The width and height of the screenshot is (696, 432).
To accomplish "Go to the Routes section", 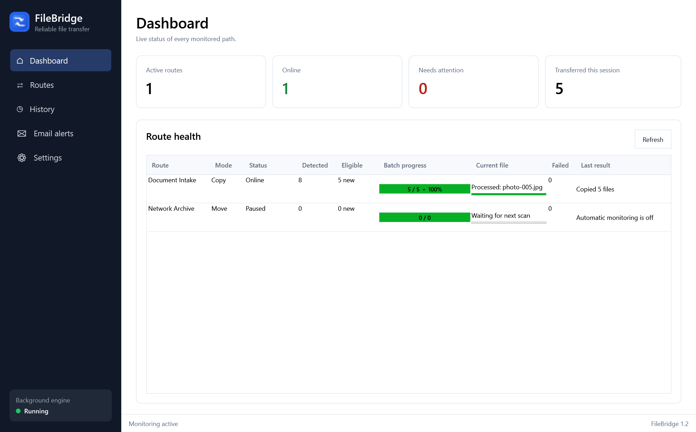I will [61, 85].
